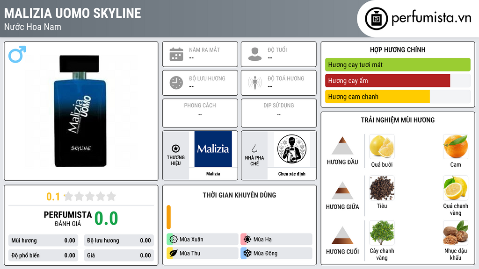Click the Độ Toả Hương label
Screen dimensions: 479x269
(286, 78)
